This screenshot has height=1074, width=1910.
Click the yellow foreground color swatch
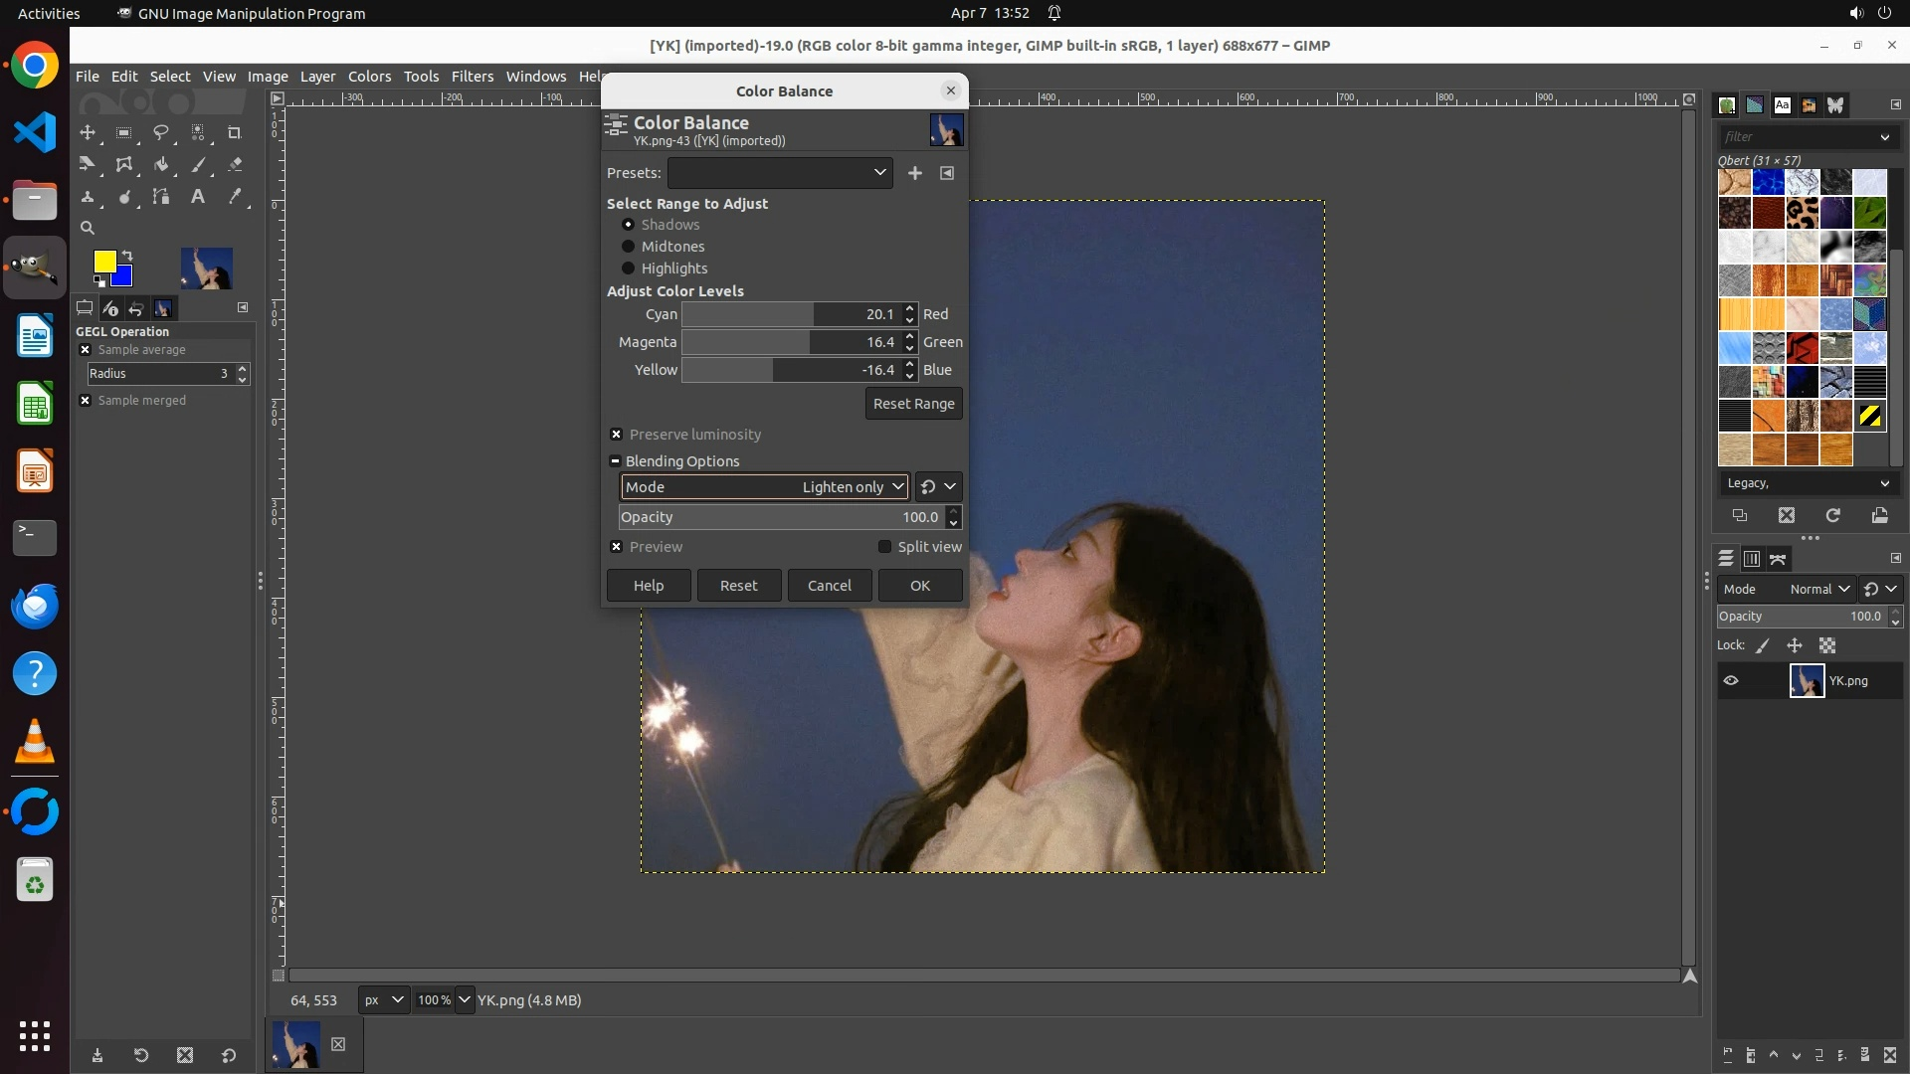pos(103,261)
